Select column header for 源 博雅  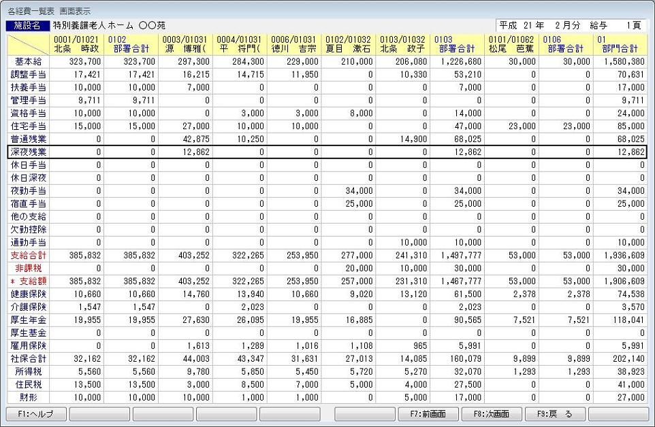[185, 44]
